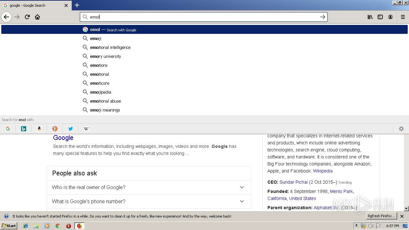409x230 pixels.
Task: Search emol with DuckDuckGo engine
Action: pyautogui.click(x=55, y=129)
